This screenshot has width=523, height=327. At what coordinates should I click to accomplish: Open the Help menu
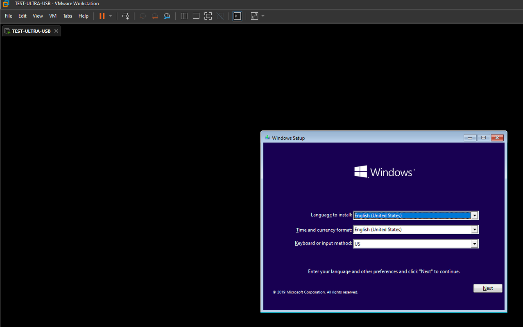tap(84, 16)
